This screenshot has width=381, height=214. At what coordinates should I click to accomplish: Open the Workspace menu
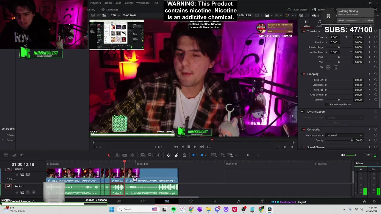(143, 3)
